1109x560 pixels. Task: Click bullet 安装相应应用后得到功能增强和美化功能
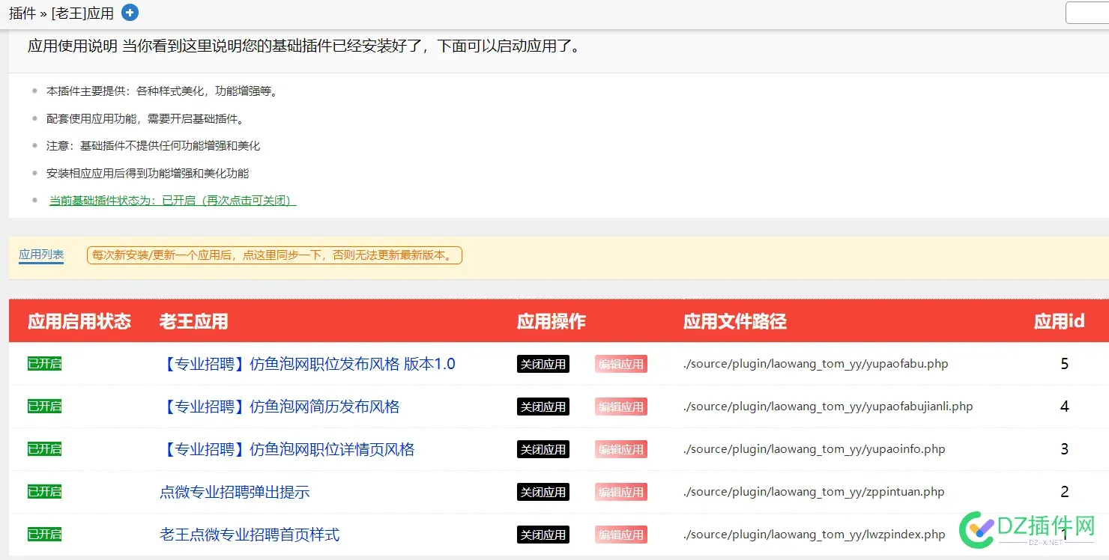pyautogui.click(x=148, y=173)
